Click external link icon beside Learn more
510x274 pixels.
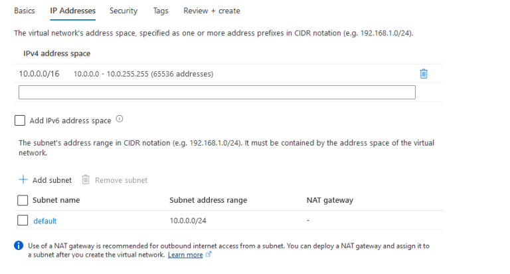[x=209, y=255]
